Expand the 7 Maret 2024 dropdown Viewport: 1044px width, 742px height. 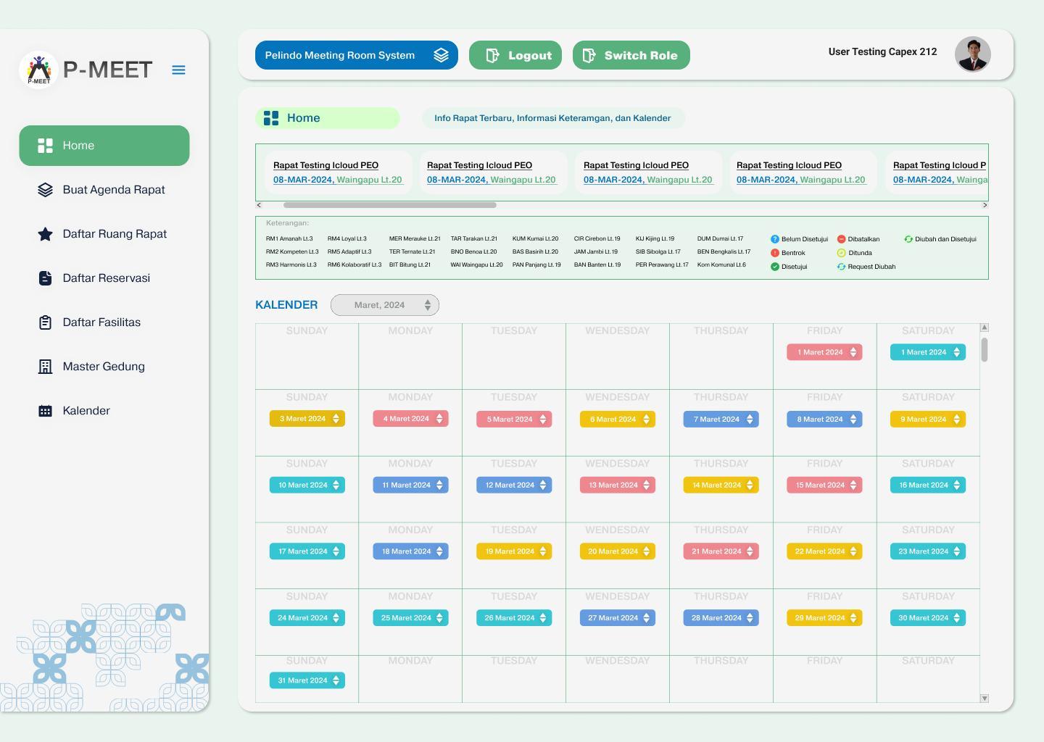pos(721,419)
